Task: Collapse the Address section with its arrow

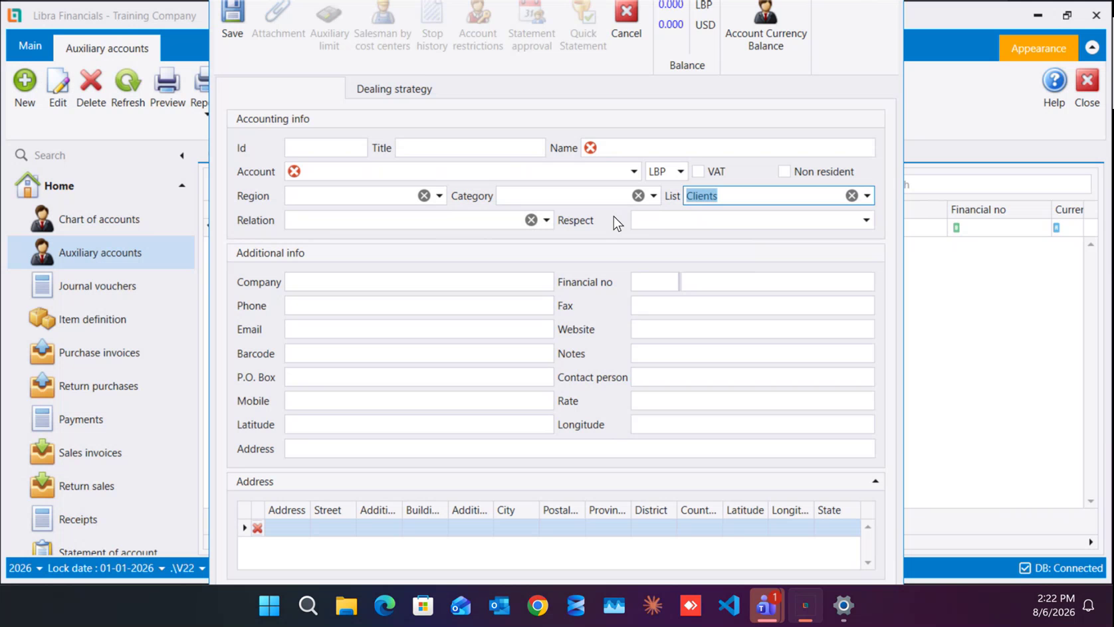Action: click(875, 481)
